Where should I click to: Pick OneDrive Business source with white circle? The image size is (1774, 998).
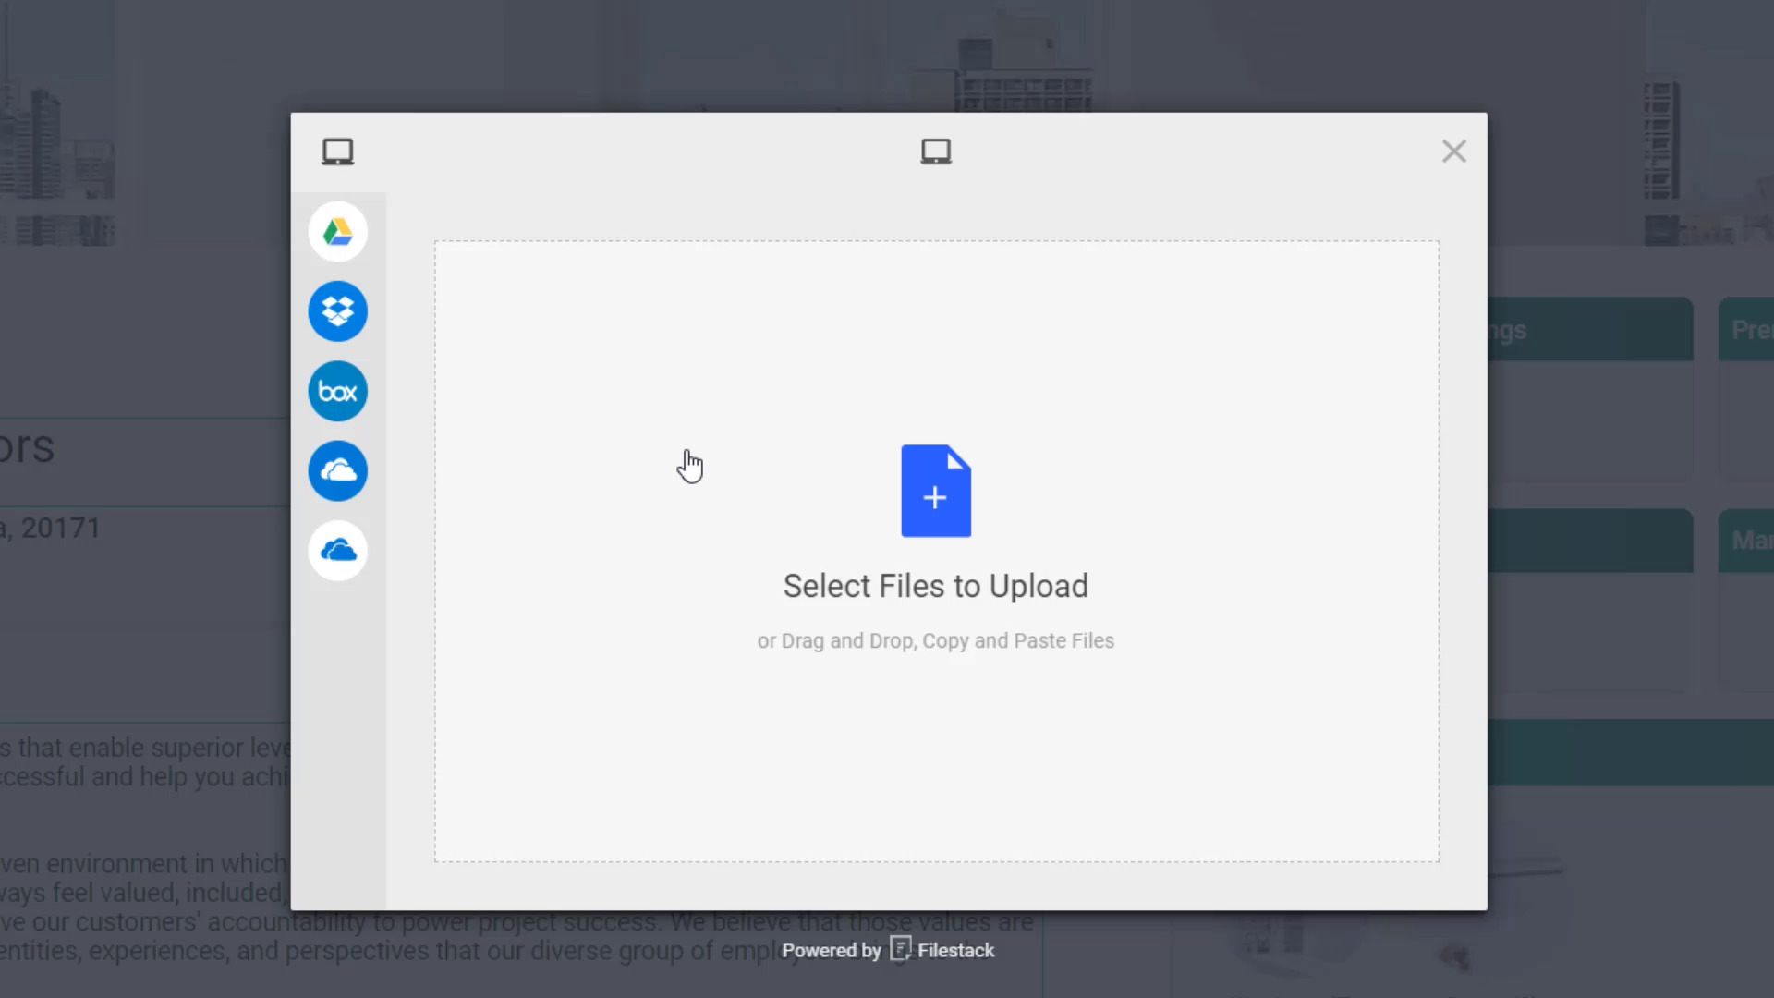coord(337,551)
